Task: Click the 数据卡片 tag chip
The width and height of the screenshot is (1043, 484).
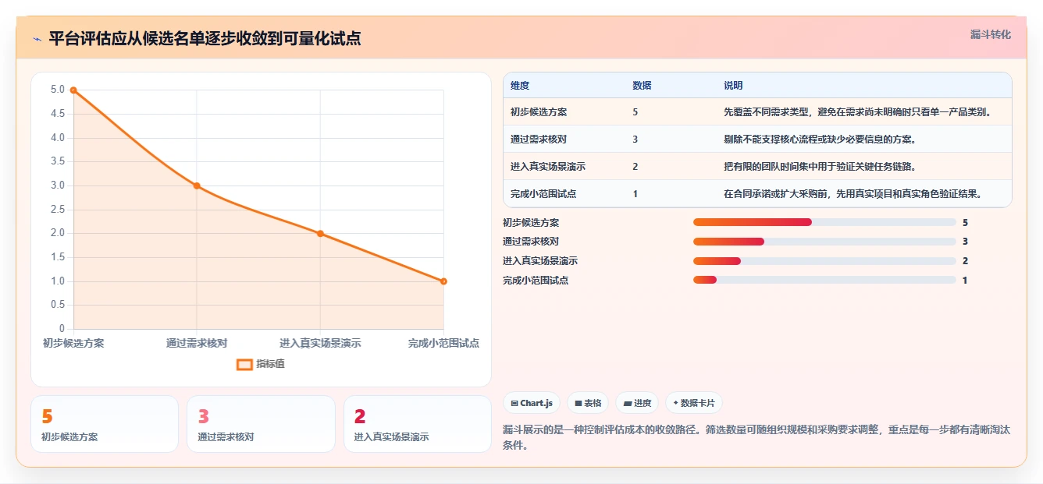Action: pos(693,403)
